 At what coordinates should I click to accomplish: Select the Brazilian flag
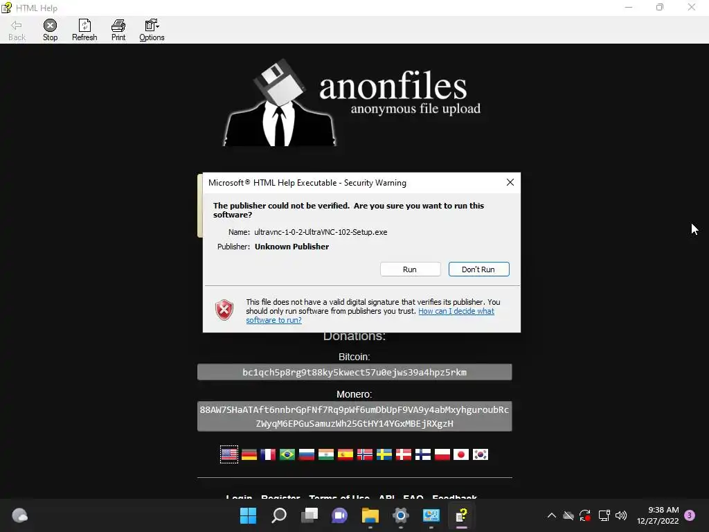click(287, 454)
